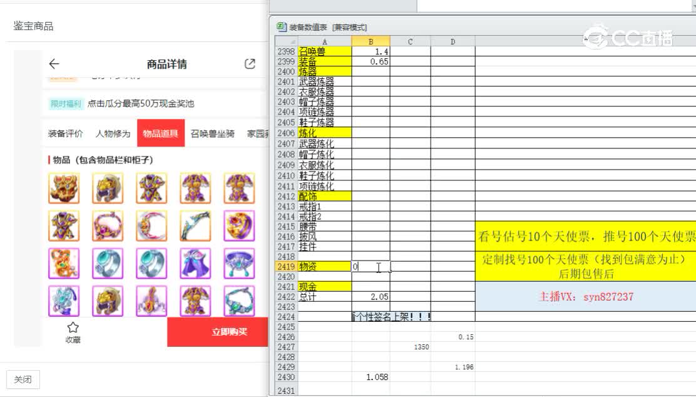The image size is (696, 397).
Task: Select the purple scorpion-shaped item in fourth row
Action: pos(152,301)
